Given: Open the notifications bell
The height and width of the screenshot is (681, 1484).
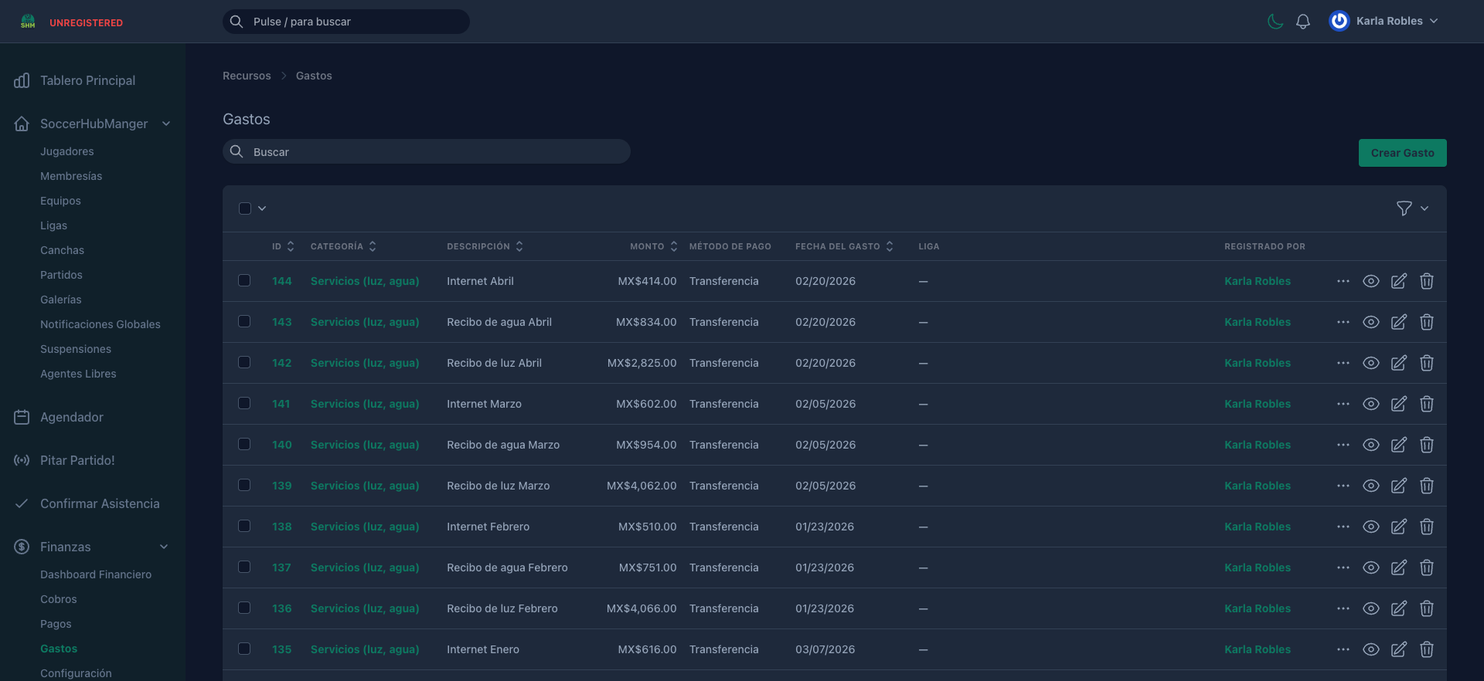Looking at the screenshot, I should click(x=1303, y=22).
